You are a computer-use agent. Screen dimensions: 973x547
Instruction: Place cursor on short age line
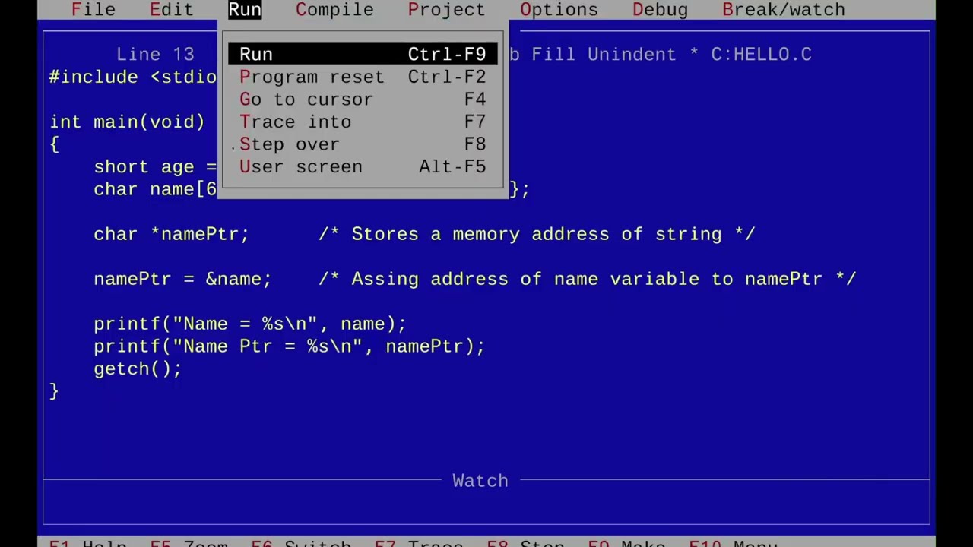[155, 167]
